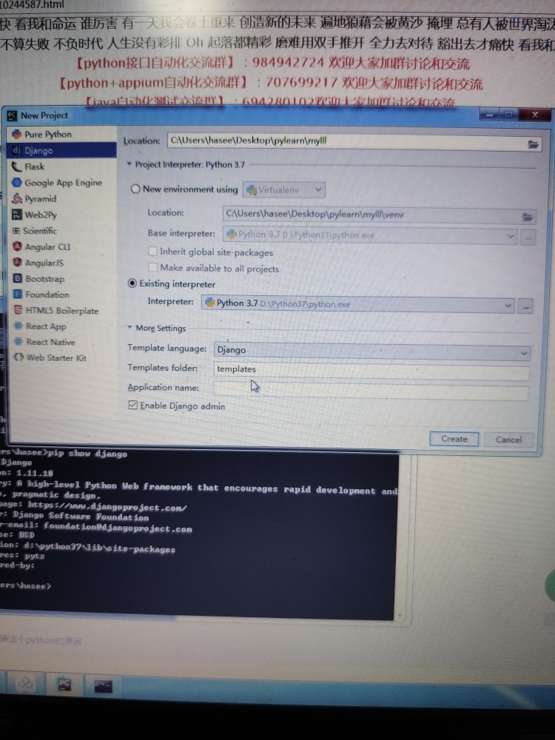This screenshot has height=740, width=555.
Task: Click the Application name input field
Action: coord(371,391)
